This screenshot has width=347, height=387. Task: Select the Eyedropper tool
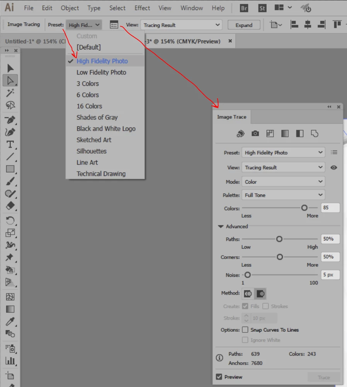(x=10, y=321)
